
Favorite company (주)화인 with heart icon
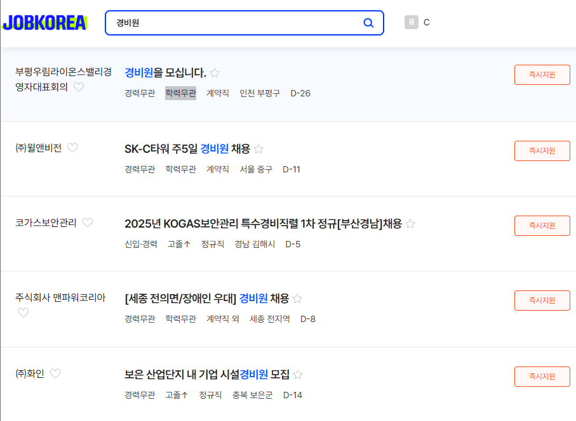click(55, 373)
